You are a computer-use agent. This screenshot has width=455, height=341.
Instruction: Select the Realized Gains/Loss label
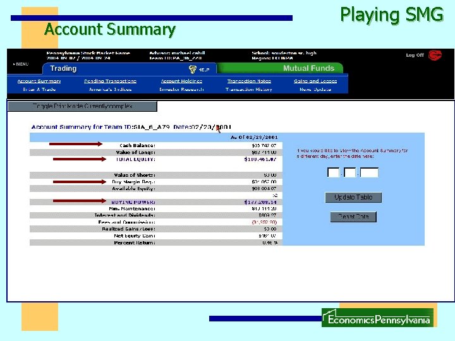[128, 229]
